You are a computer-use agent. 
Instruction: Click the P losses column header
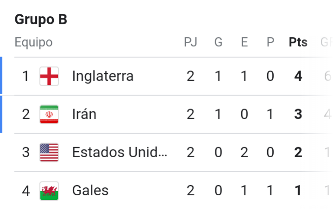[270, 42]
